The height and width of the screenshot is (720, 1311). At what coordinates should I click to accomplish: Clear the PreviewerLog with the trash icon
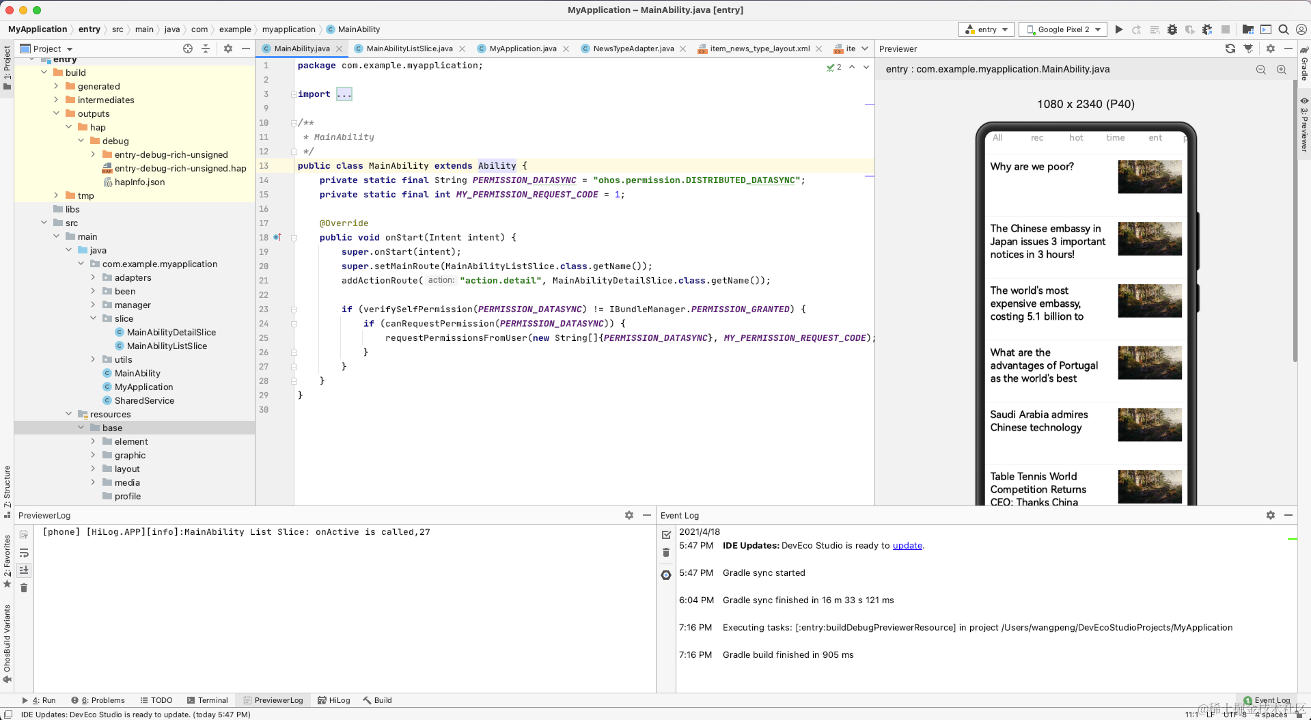(24, 587)
